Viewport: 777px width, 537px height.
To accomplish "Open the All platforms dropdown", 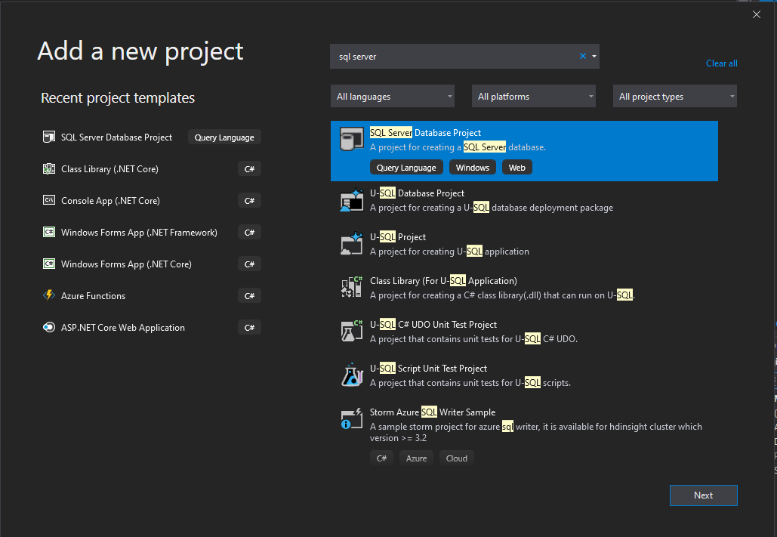I will pos(534,96).
